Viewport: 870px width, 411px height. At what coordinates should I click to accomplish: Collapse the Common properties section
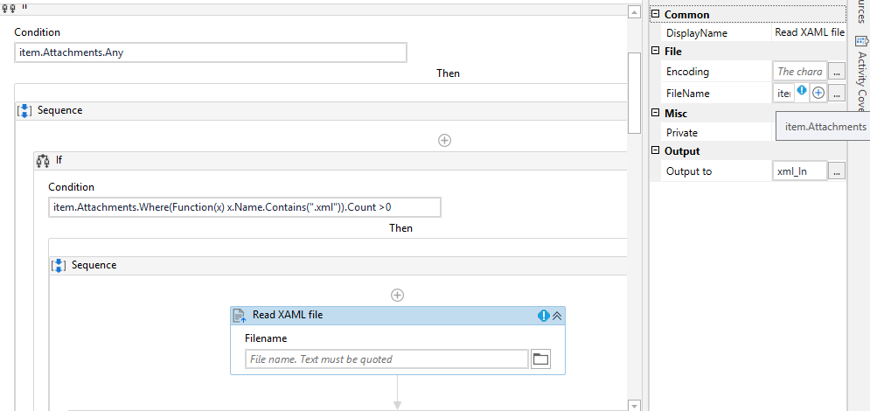655,15
